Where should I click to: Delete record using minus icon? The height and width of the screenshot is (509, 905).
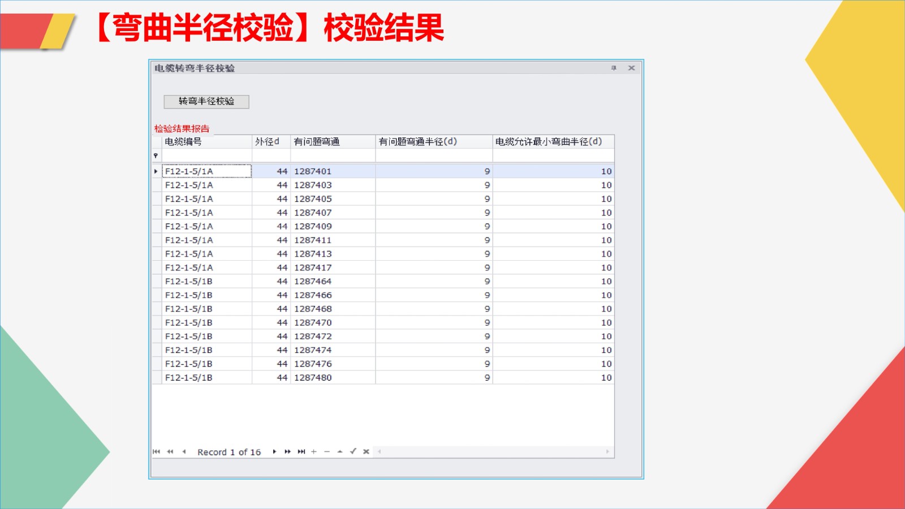[x=327, y=451]
